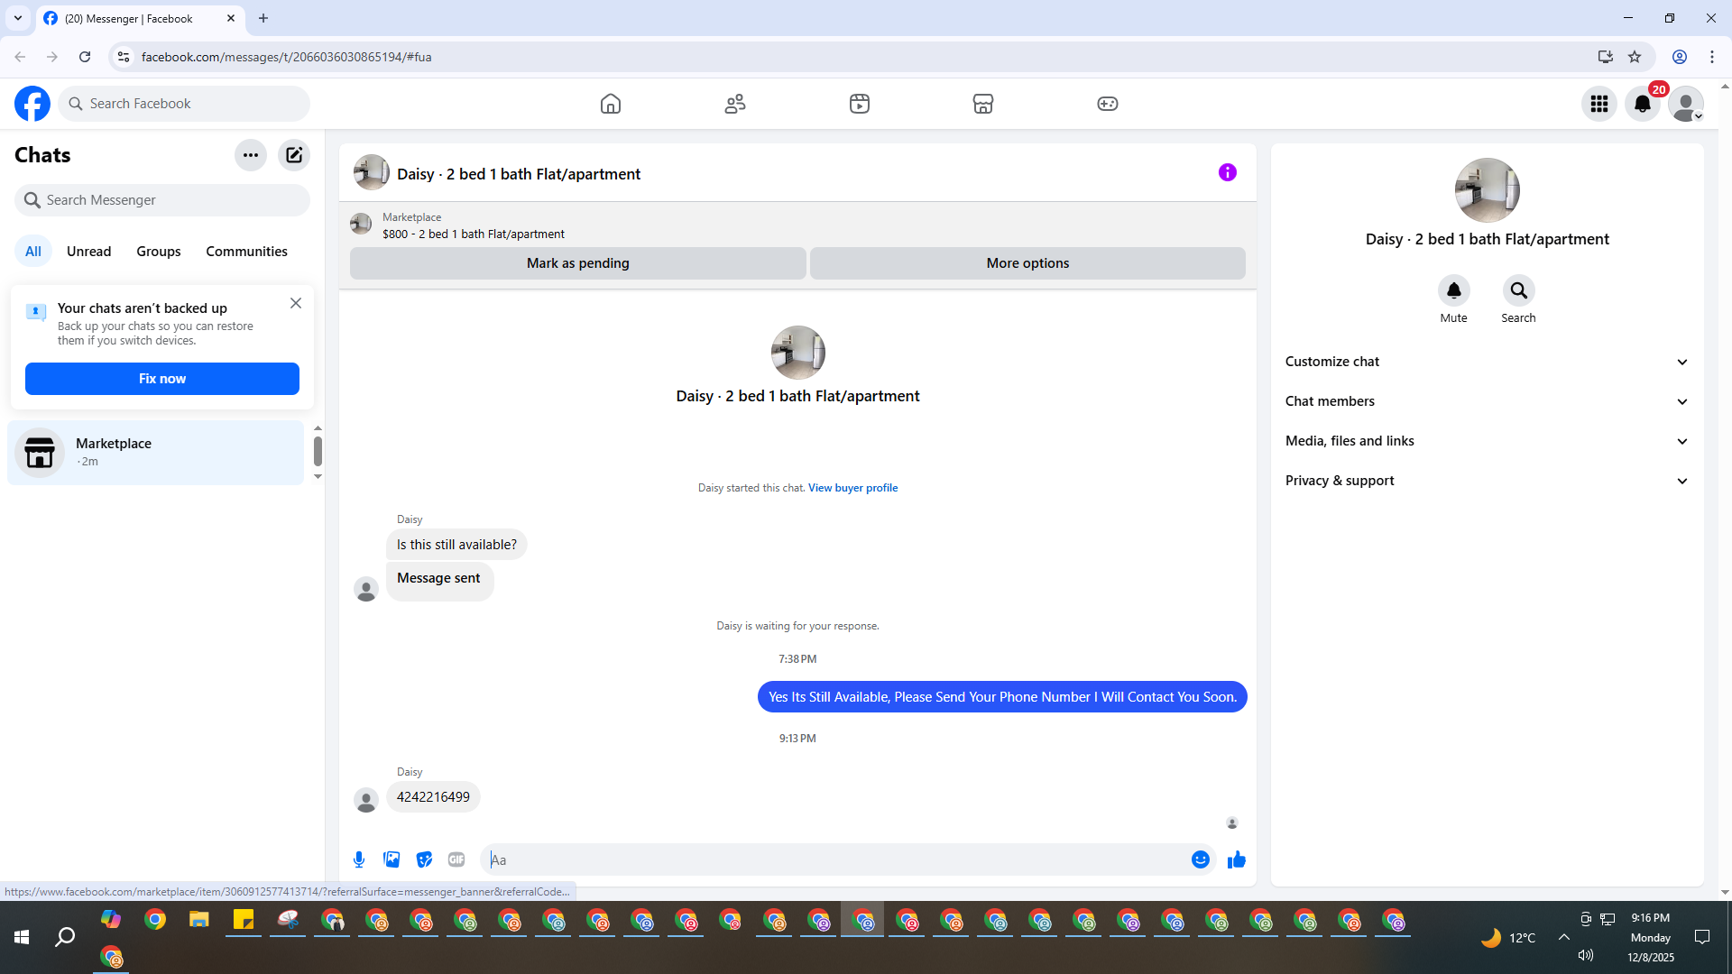The width and height of the screenshot is (1732, 974).
Task: Expand the Customize chat section
Action: pos(1487,362)
